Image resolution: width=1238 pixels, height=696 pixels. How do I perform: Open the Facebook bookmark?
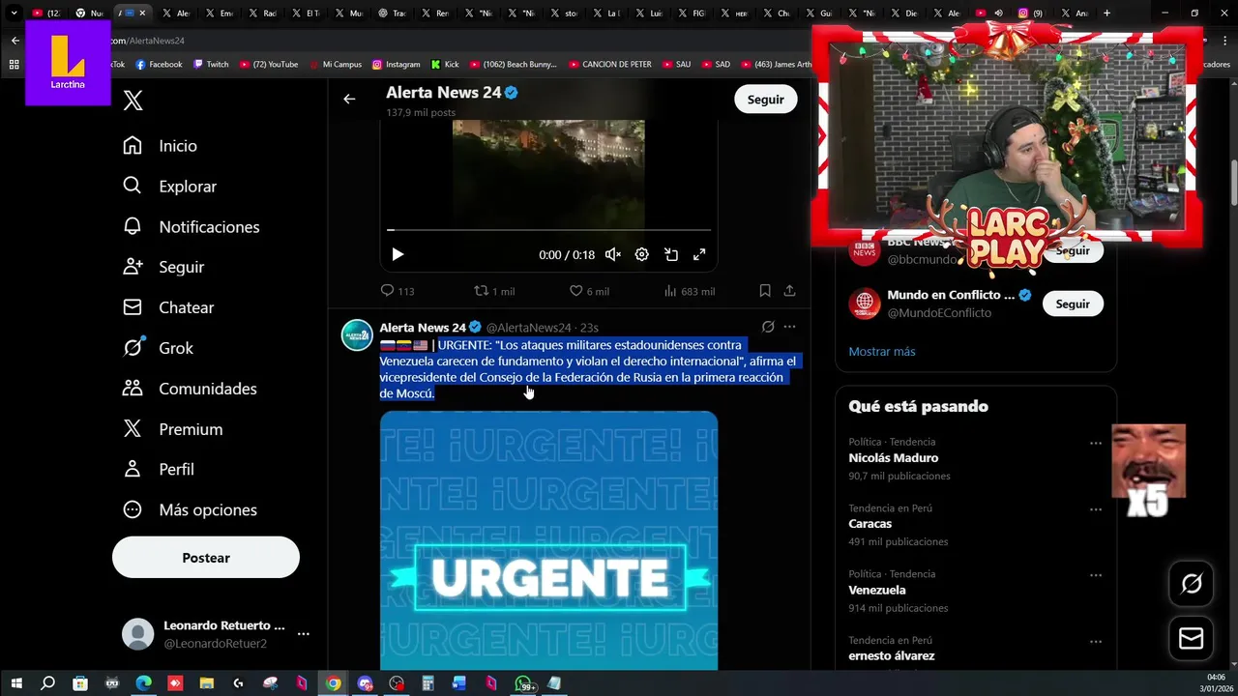pyautogui.click(x=159, y=65)
